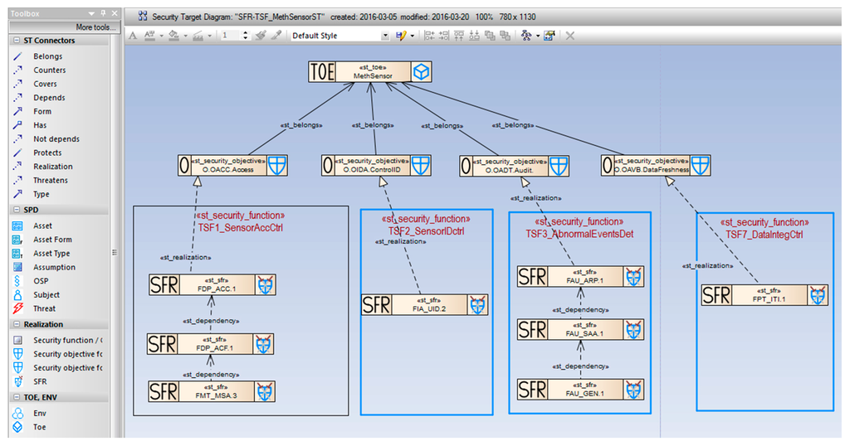Viewport: 850px width, 446px height.
Task: Choose the Asset element tool
Action: tap(42, 225)
